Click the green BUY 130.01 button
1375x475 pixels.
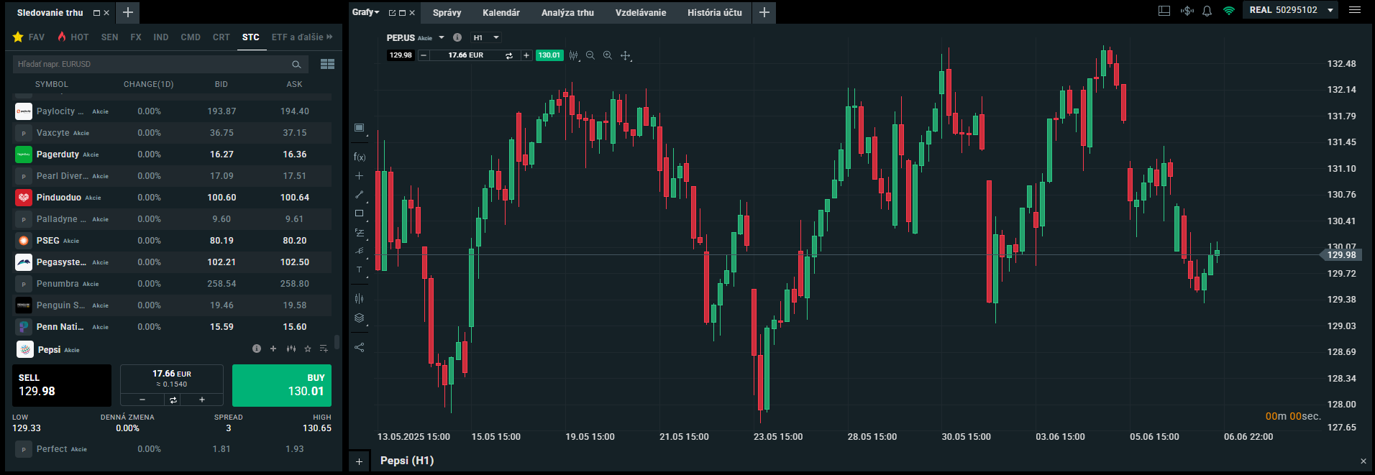pyautogui.click(x=282, y=385)
